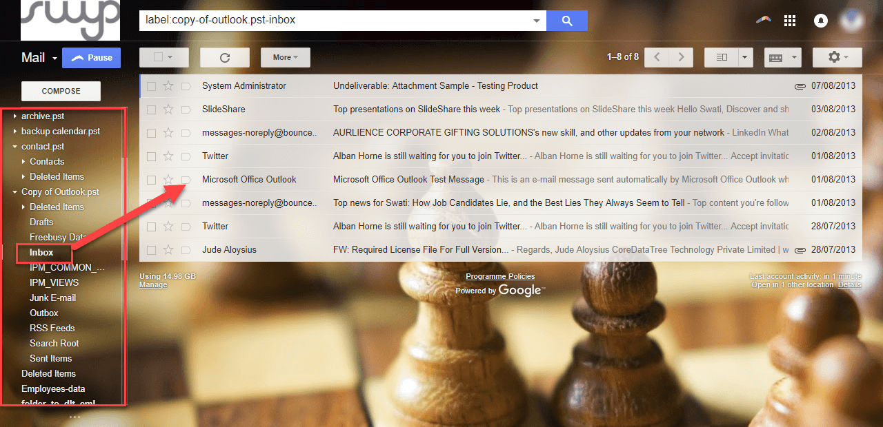Mark Jude Aloysius email as important
The height and width of the screenshot is (427, 883).
tap(186, 250)
